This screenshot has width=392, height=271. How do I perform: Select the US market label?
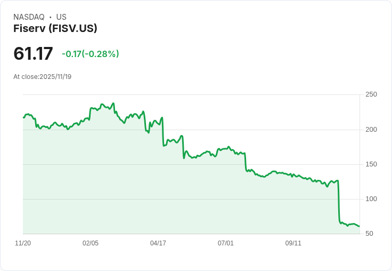(61, 17)
